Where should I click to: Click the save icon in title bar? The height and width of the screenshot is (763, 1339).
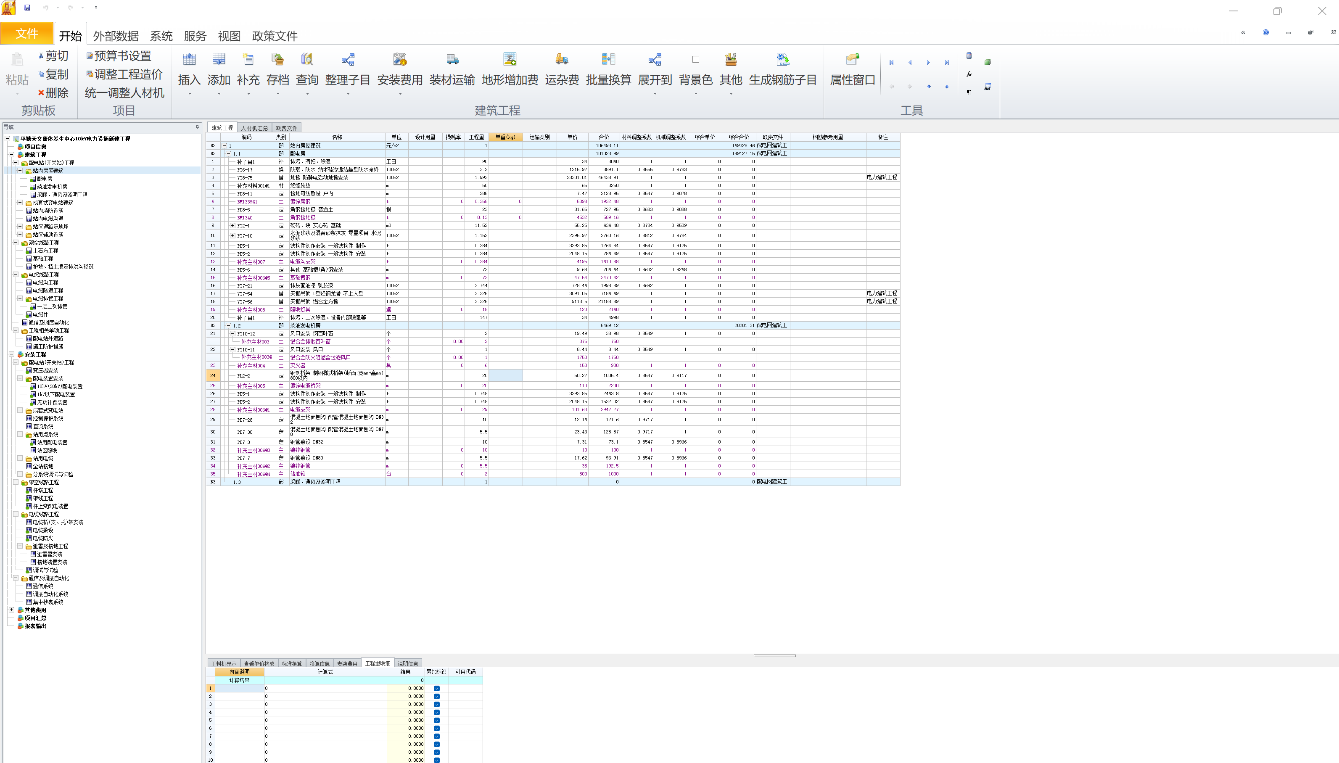tap(27, 8)
